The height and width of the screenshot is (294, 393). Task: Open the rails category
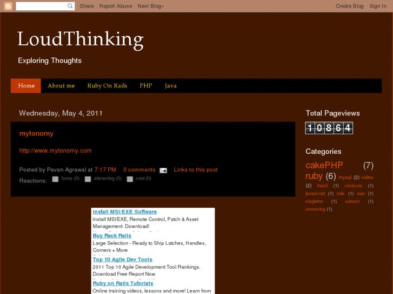[x=341, y=194]
